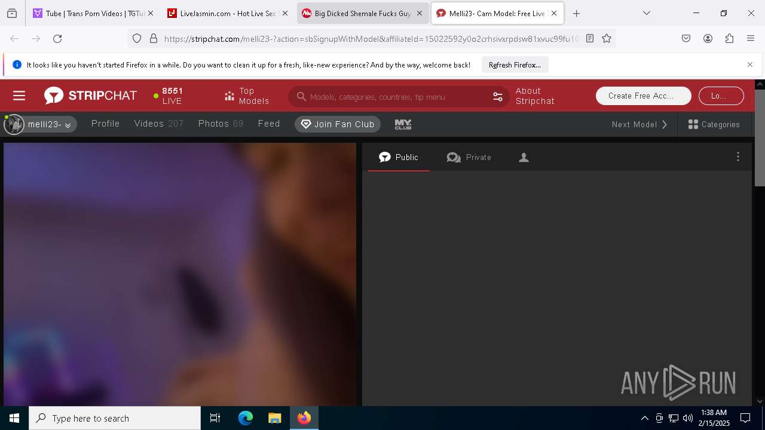Open a new browser tab
This screenshot has height=430, width=765.
tap(576, 13)
